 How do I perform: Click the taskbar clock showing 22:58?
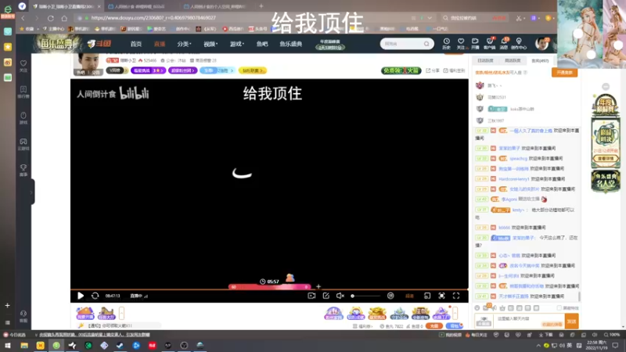(596, 345)
